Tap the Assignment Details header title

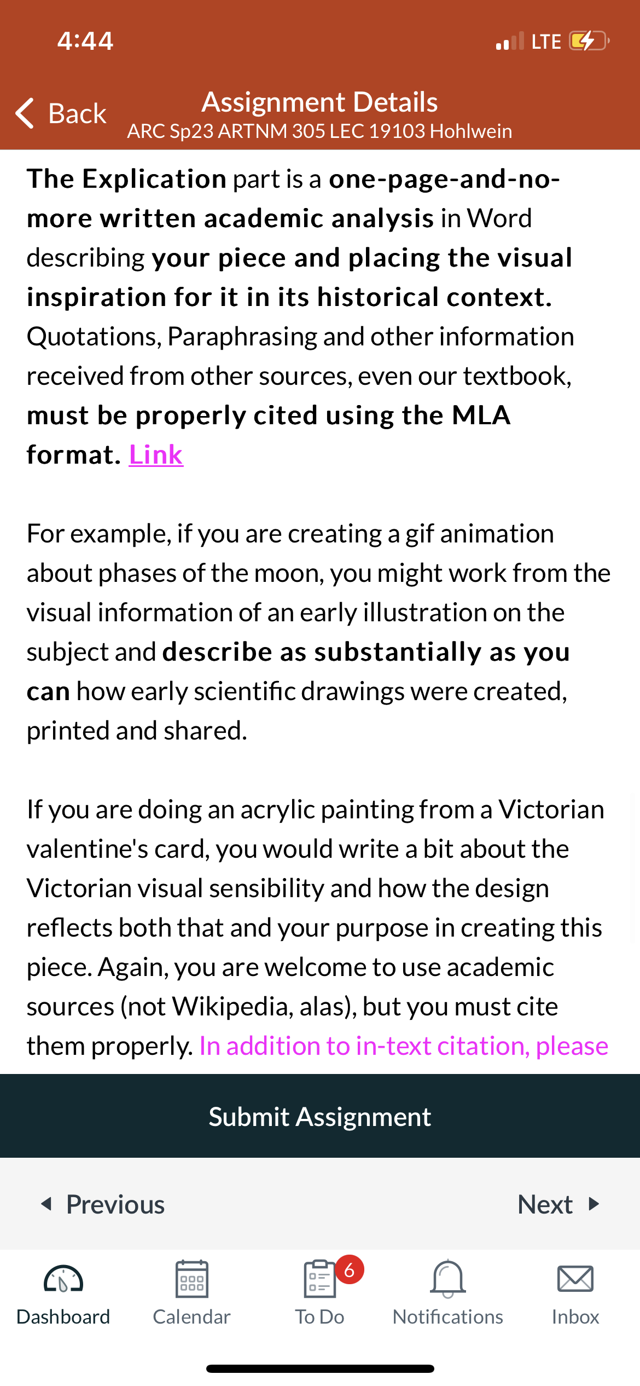tap(320, 102)
